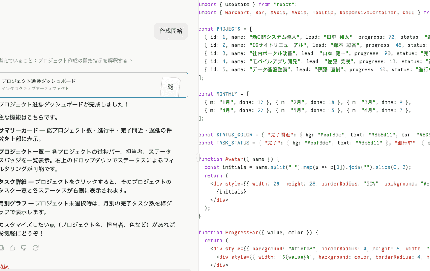The width and height of the screenshot is (430, 271).
Task: Click the closing text お気軽にどうぞ！
Action: point(21,234)
